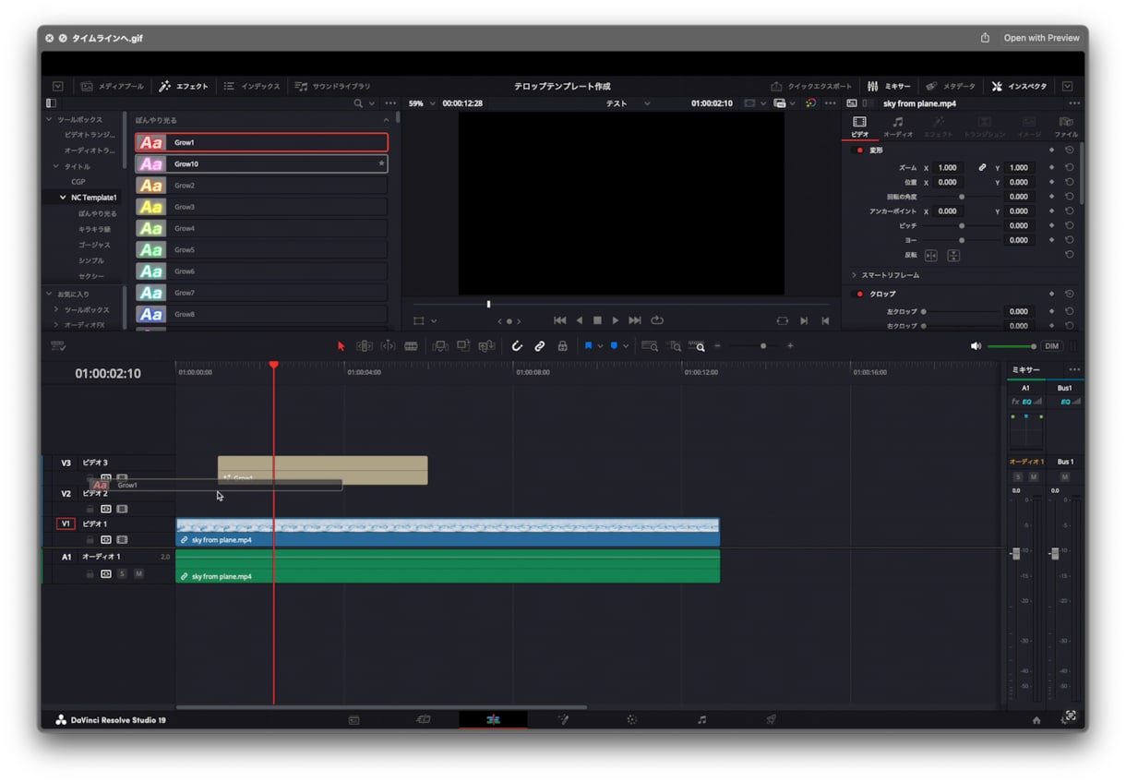Select the ファイル tab in inspector
The width and height of the screenshot is (1126, 782).
click(1066, 126)
